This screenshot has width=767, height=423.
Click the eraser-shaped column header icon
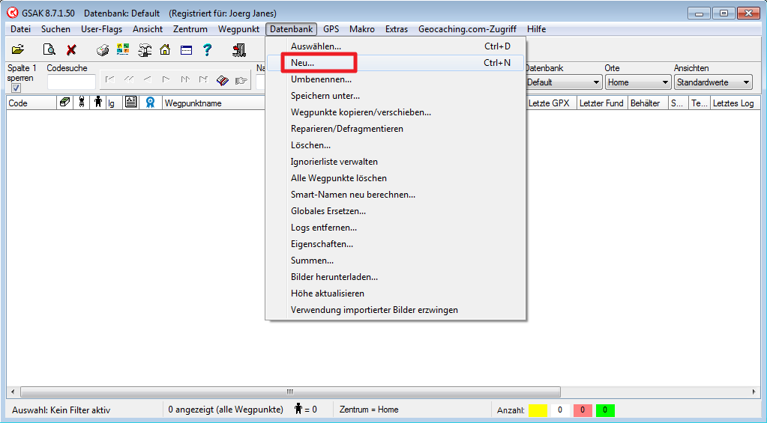click(x=64, y=103)
